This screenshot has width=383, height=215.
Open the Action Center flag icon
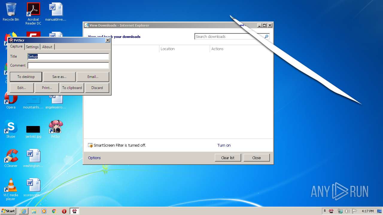(355, 211)
